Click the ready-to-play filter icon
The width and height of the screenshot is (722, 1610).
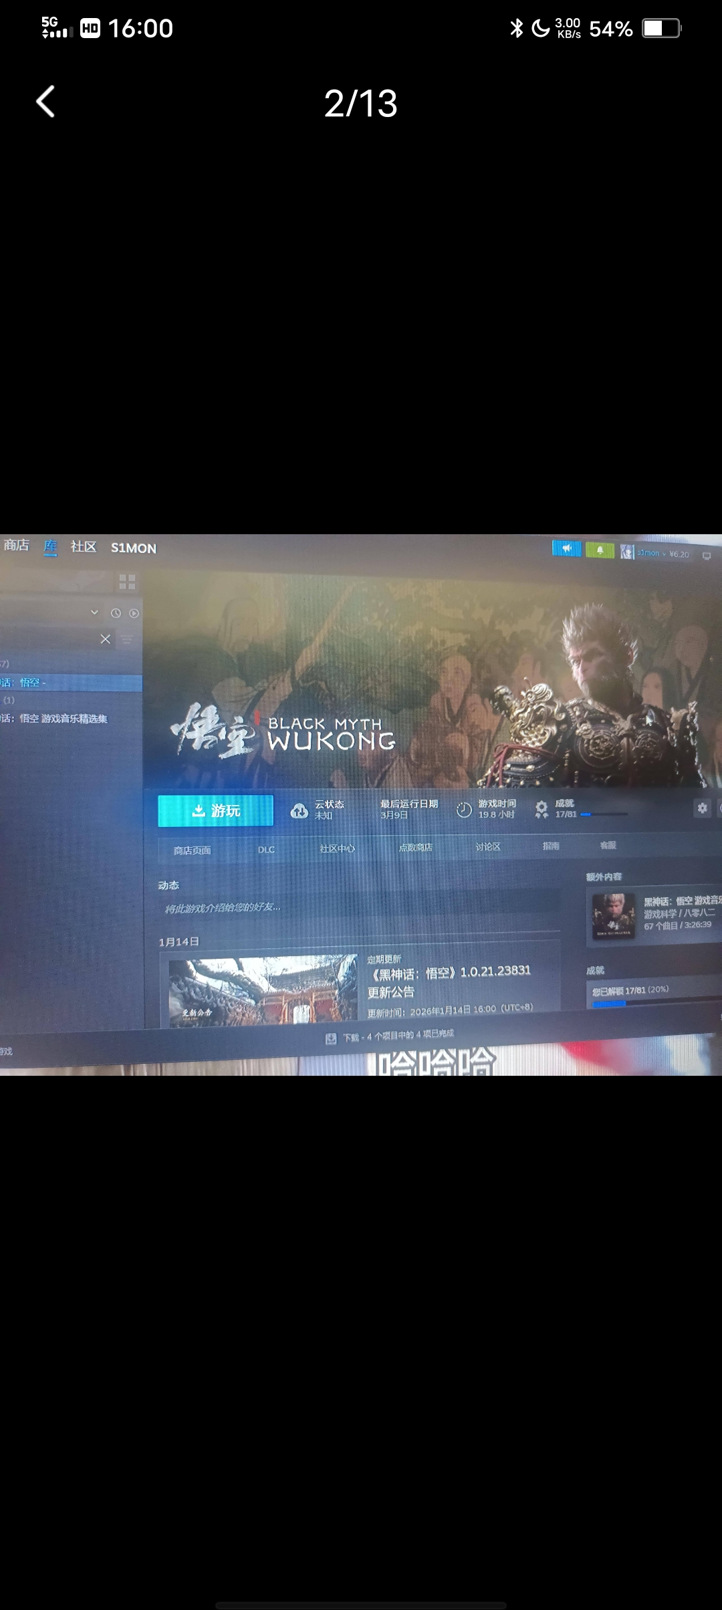click(x=134, y=613)
